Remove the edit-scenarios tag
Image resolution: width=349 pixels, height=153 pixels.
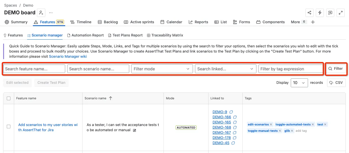click(x=271, y=125)
